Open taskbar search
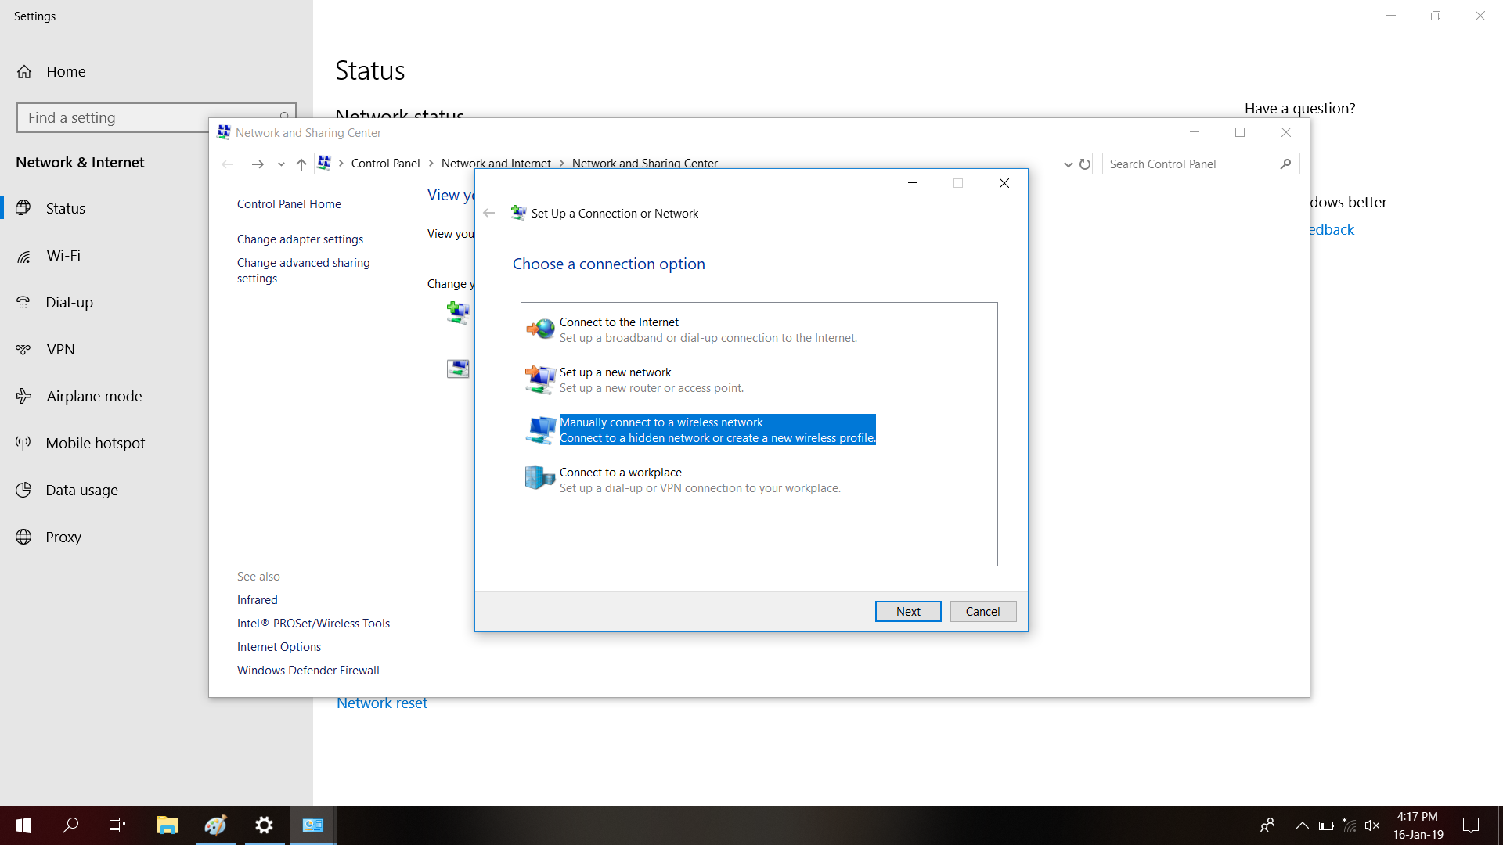Viewport: 1503px width, 845px height. pyautogui.click(x=70, y=825)
